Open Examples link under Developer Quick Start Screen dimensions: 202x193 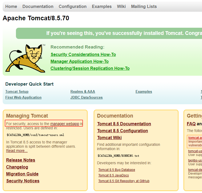144,91
